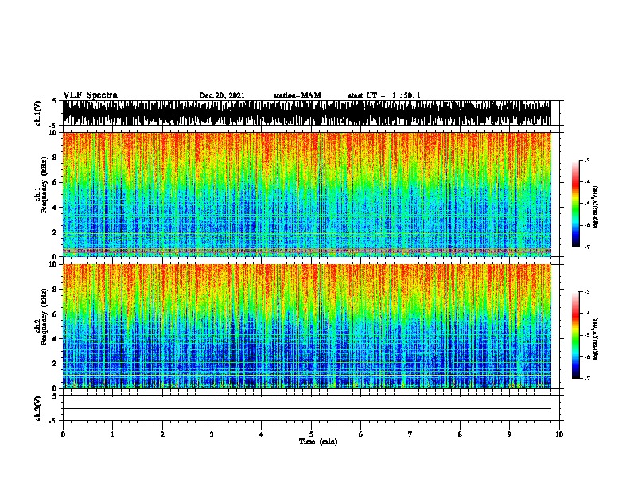This screenshot has height=487, width=630.
Task: Click time axis tick label '1'
Action: pos(112,434)
